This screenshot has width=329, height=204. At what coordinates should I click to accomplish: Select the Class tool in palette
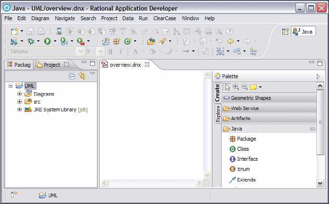coord(239,149)
